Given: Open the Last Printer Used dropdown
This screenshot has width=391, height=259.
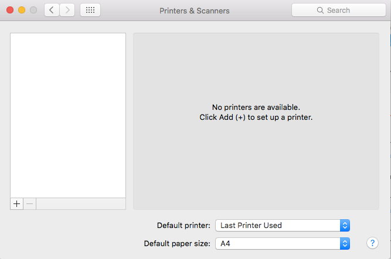Looking at the screenshot, I should coord(283,226).
